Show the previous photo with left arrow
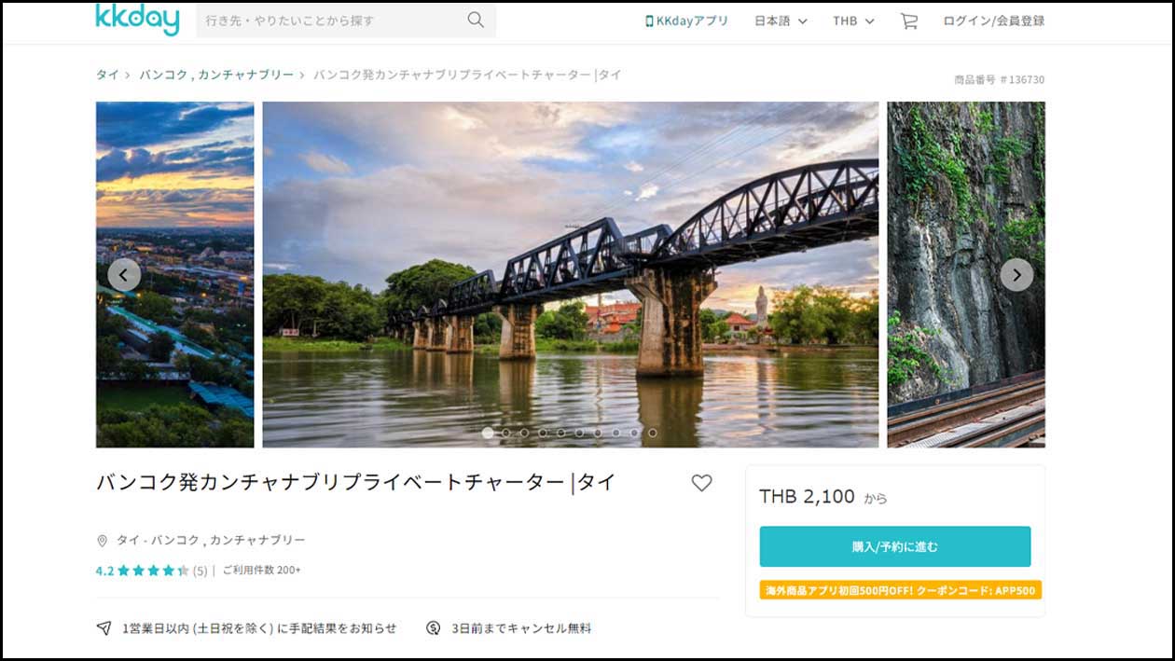Viewport: 1175px width, 661px height. (x=124, y=275)
